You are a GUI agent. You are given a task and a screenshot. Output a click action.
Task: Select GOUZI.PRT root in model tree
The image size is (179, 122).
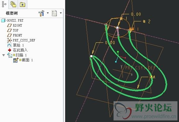tap(15, 20)
